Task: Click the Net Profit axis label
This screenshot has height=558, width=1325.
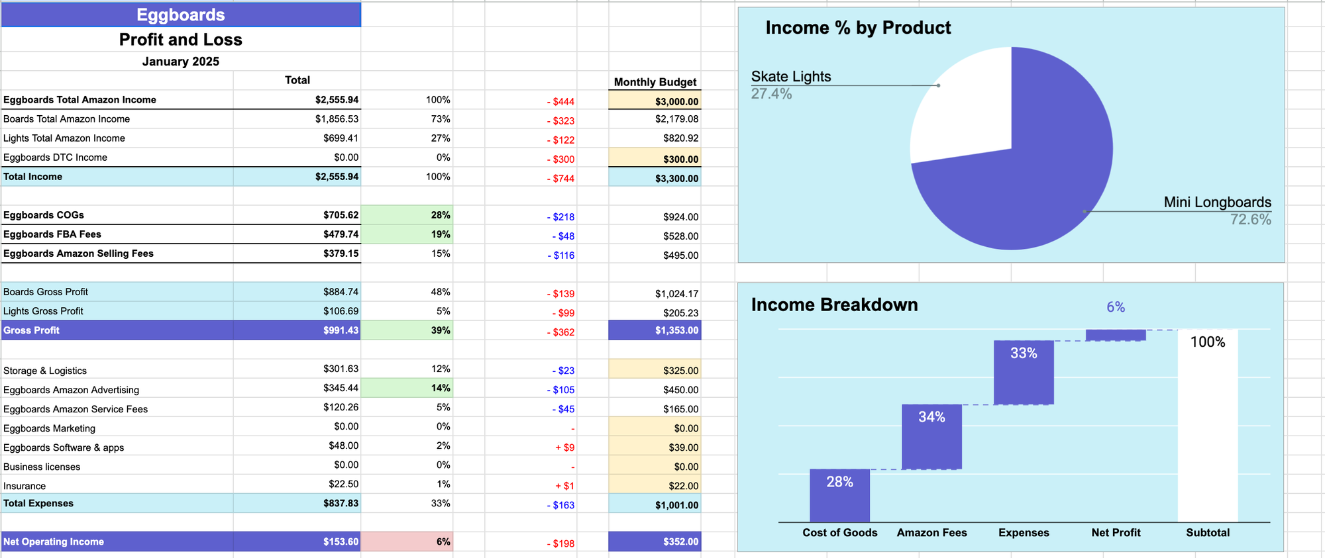Action: [1116, 533]
